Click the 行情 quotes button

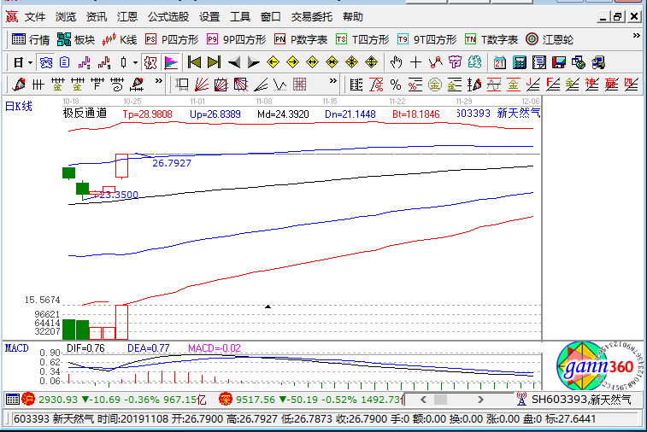(x=31, y=39)
